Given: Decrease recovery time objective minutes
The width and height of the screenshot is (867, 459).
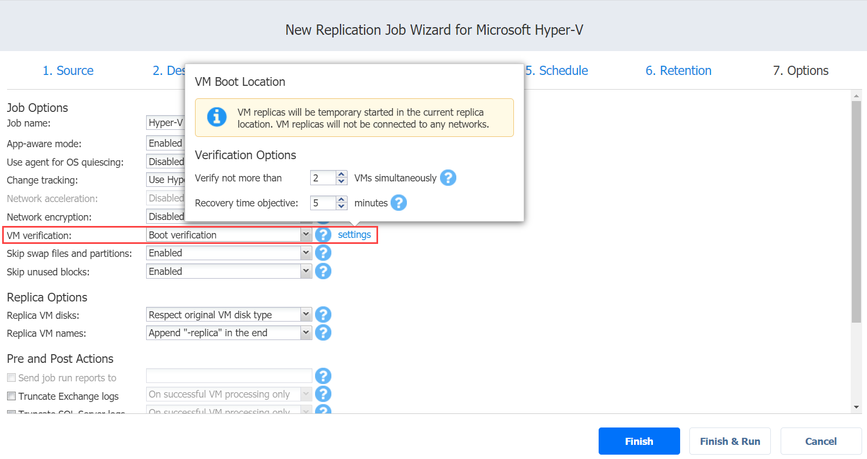Looking at the screenshot, I should 342,206.
